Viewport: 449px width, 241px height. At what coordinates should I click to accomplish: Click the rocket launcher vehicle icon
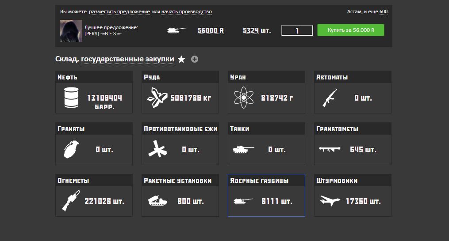click(157, 201)
